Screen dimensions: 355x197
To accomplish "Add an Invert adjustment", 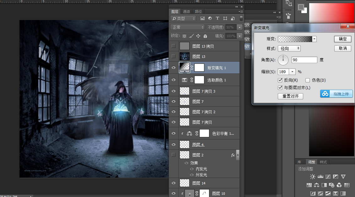I will (313, 193).
